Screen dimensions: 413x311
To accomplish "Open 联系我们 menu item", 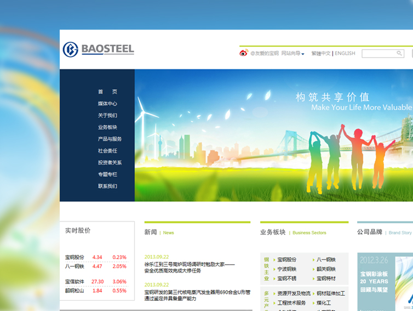I will click(107, 186).
